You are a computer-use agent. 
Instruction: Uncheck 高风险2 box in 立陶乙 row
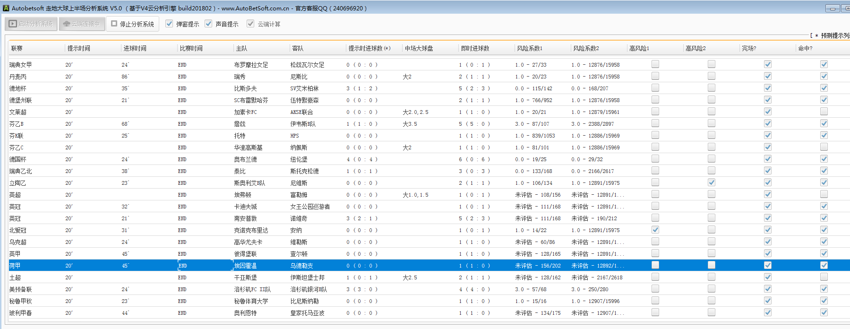pyautogui.click(x=712, y=182)
